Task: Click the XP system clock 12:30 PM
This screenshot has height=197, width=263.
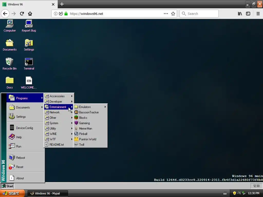Action: [x=253, y=193]
